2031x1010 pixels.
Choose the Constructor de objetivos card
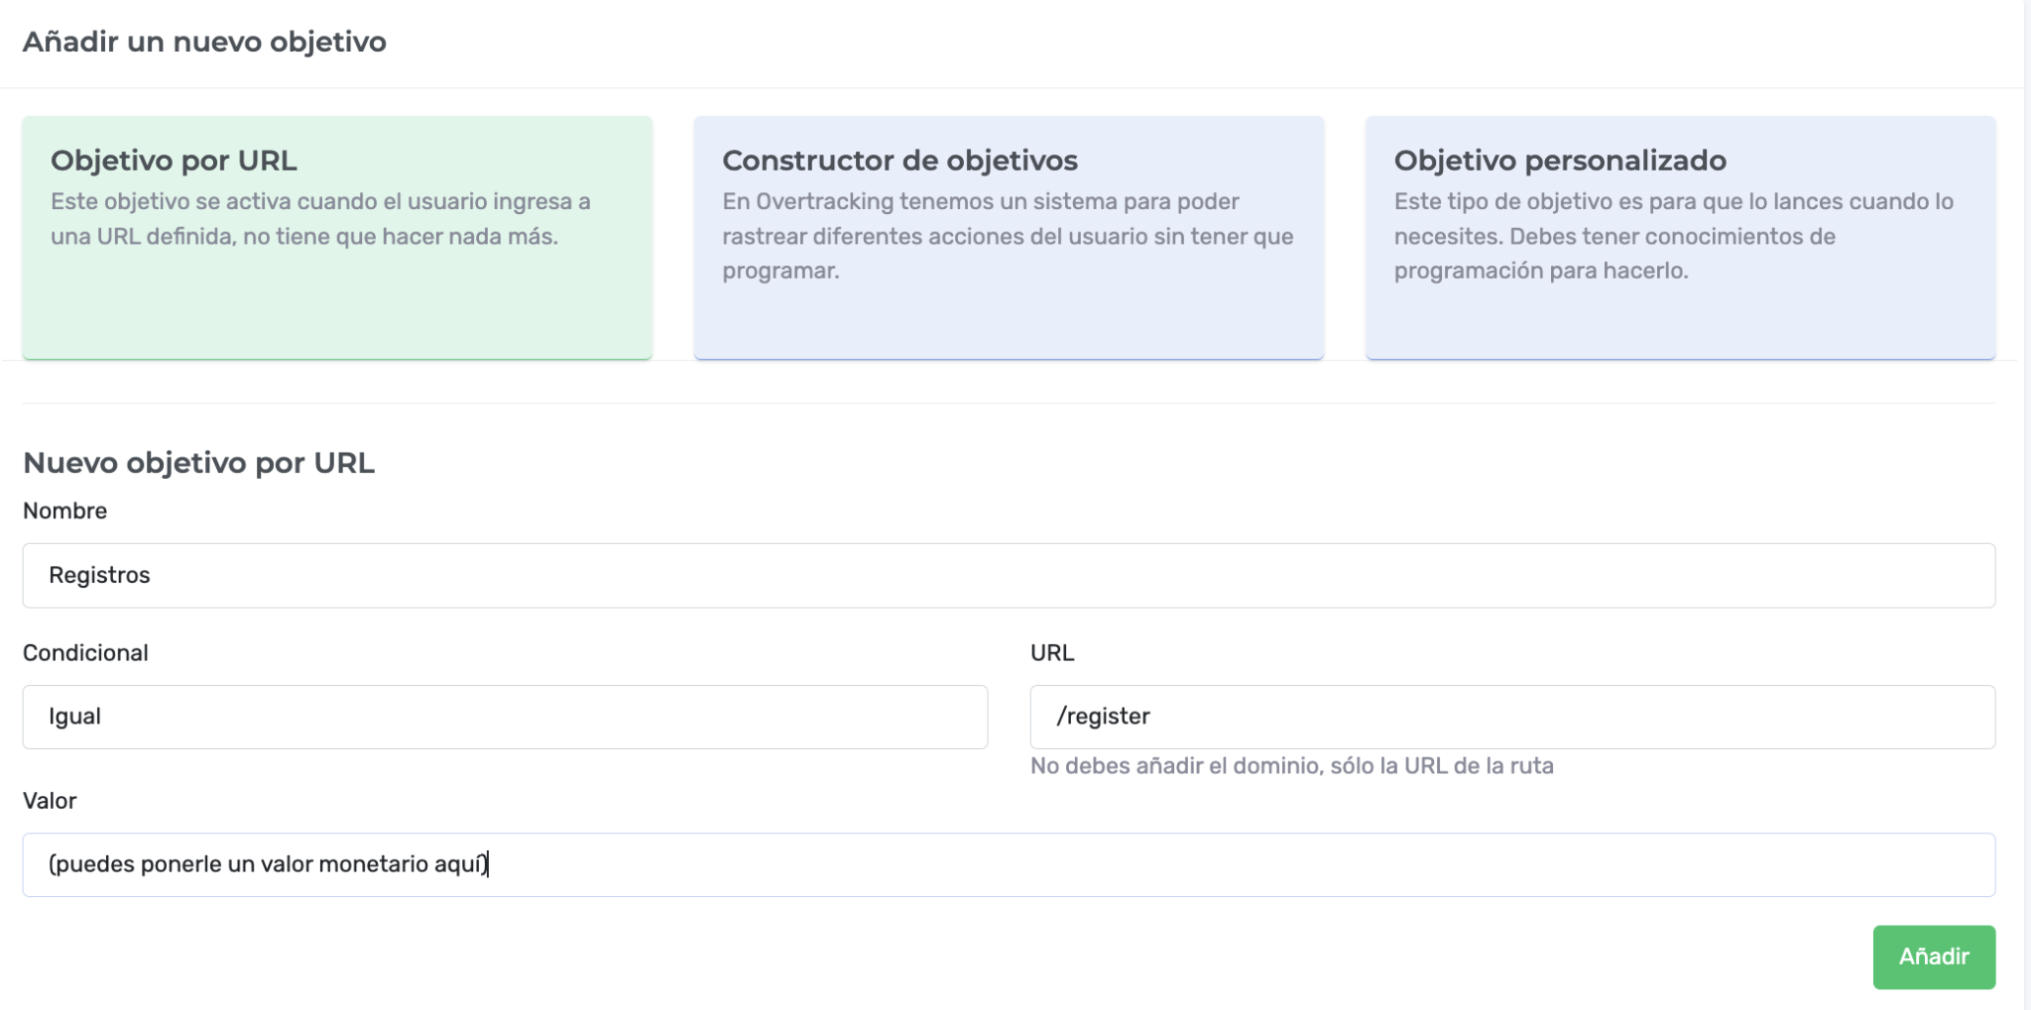[x=1009, y=238]
